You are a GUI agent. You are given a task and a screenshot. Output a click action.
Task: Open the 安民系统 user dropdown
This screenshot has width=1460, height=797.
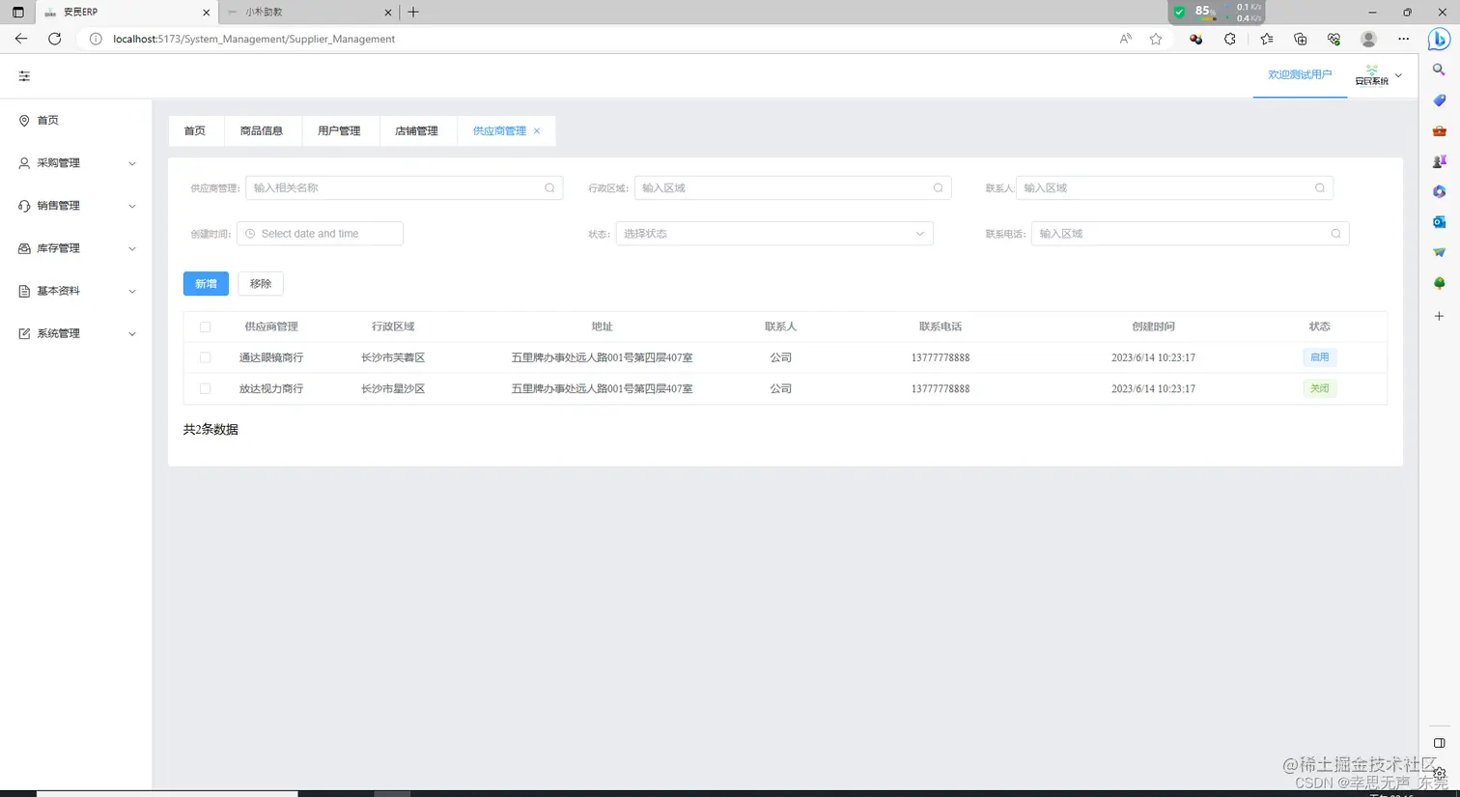(x=1379, y=75)
